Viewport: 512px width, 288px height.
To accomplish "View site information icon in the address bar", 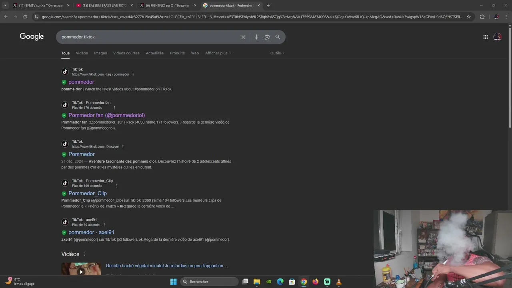I will pyautogui.click(x=36, y=17).
